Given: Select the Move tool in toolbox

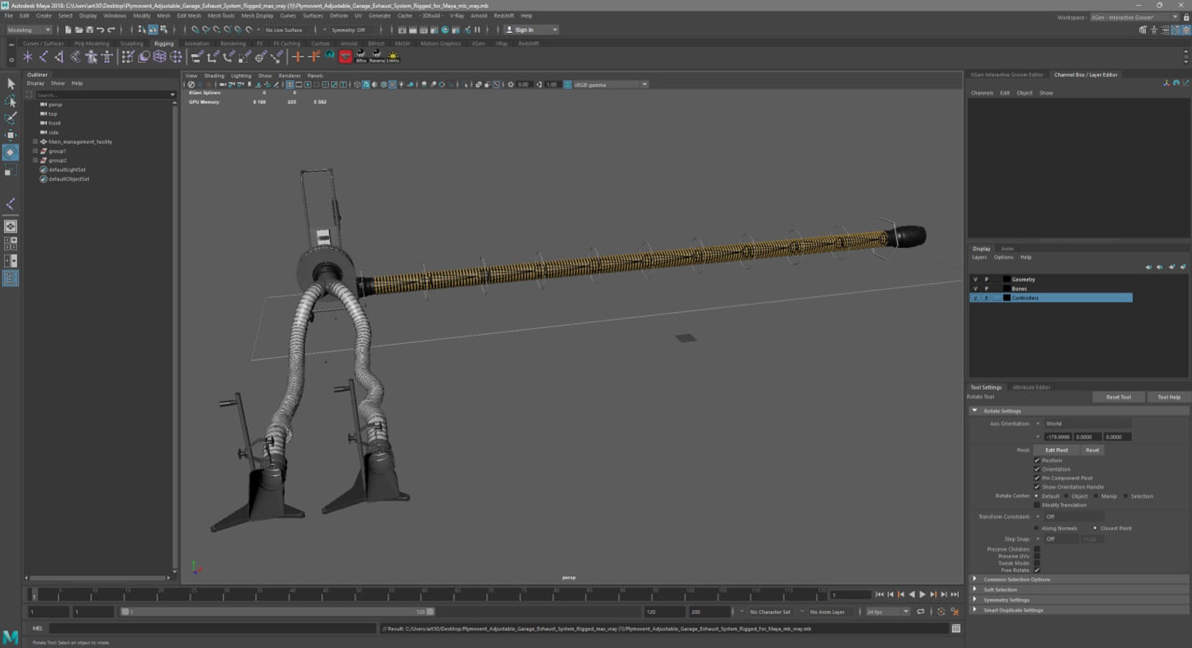Looking at the screenshot, I should (11, 135).
